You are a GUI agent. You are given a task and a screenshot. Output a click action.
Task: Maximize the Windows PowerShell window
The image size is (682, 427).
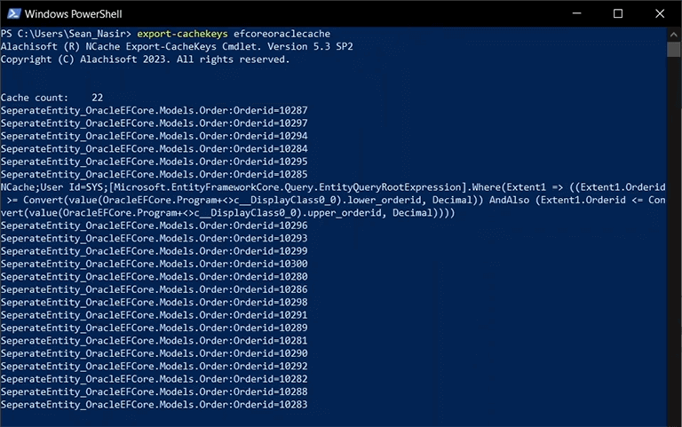(618, 13)
